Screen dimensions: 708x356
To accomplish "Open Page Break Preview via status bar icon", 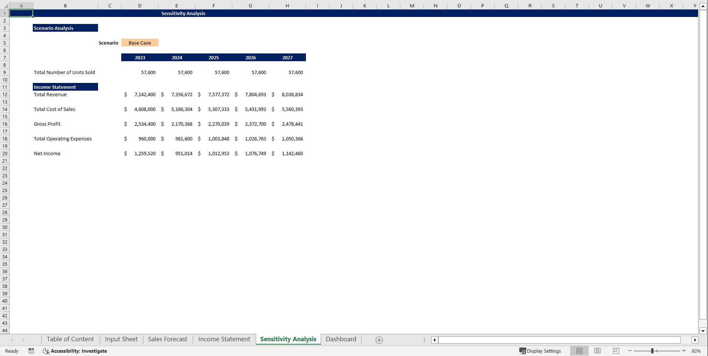I will (616, 351).
